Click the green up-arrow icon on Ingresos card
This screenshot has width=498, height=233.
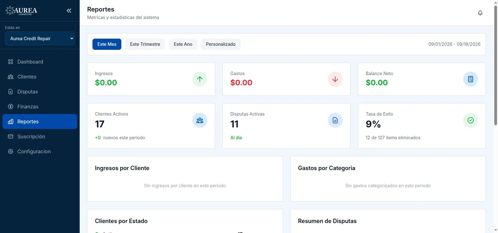(x=200, y=79)
